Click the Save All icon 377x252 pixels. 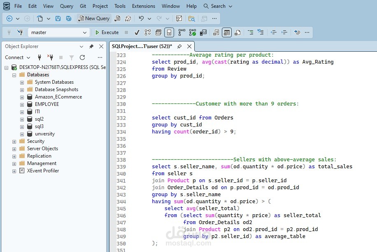click(68, 18)
